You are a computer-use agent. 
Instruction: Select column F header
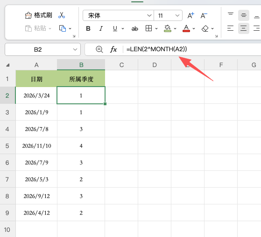pos(221,65)
